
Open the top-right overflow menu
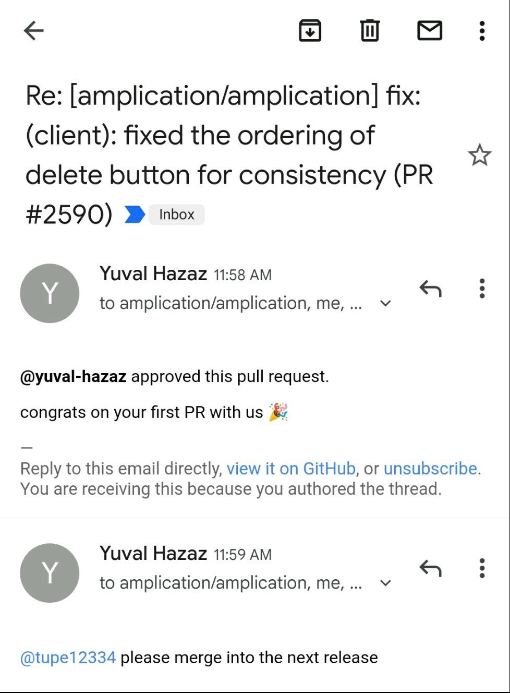[482, 31]
